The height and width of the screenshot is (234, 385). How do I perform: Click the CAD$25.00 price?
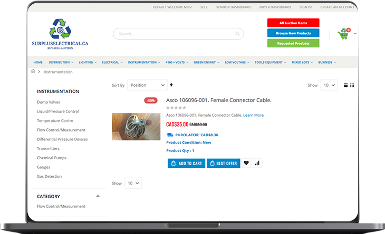177,124
